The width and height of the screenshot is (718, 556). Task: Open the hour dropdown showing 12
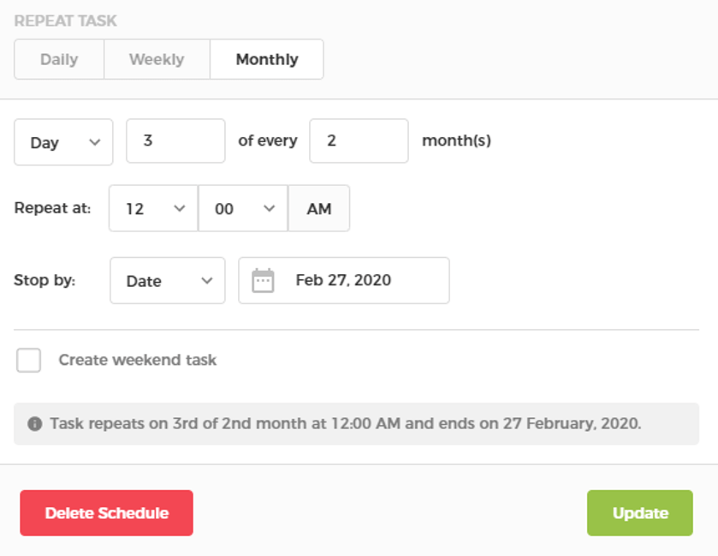[x=152, y=208]
